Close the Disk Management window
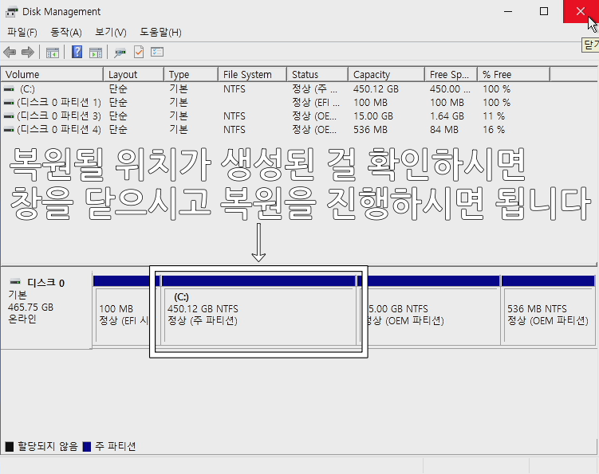Viewport: 599px width, 474px height. tap(581, 11)
